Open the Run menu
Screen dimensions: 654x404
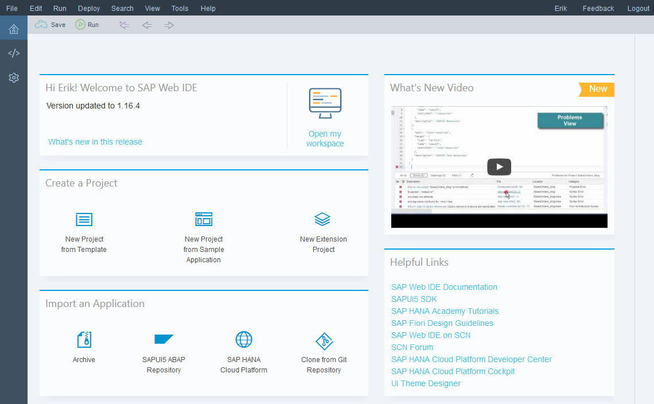click(x=60, y=9)
